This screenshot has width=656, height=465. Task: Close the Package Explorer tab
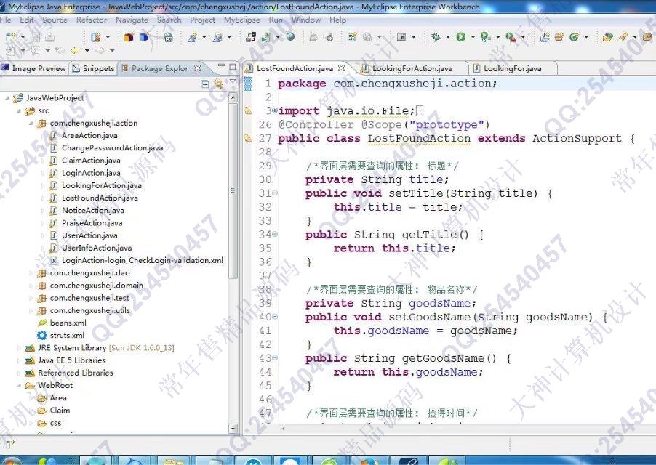(x=198, y=68)
